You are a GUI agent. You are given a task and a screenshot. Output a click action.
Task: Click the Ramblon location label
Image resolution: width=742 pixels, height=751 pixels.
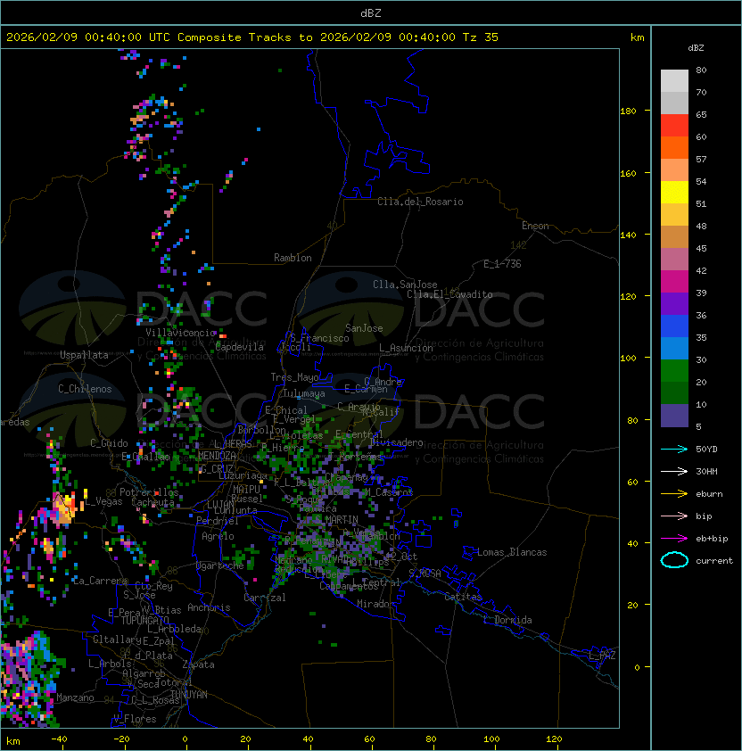(293, 258)
